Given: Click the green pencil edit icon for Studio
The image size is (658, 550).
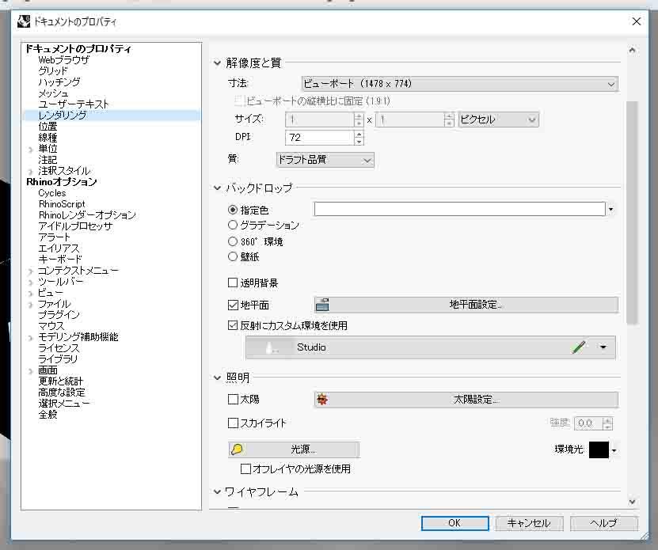Looking at the screenshot, I should [x=579, y=347].
